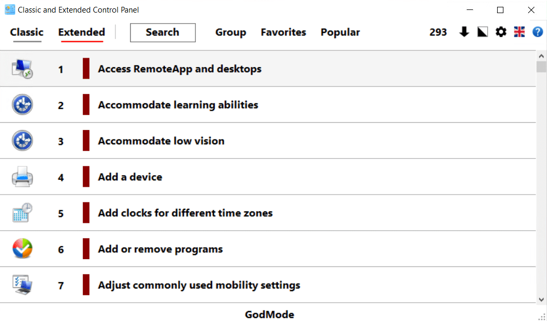Switch to the Extended tab

[x=81, y=32]
